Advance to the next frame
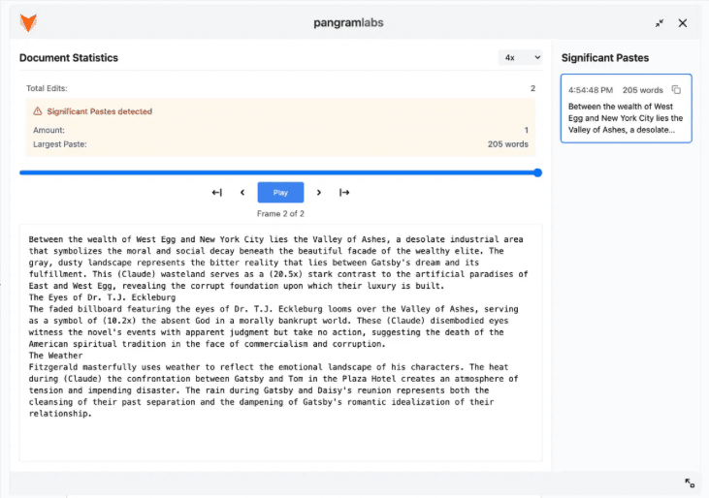709x498 pixels. tap(318, 192)
